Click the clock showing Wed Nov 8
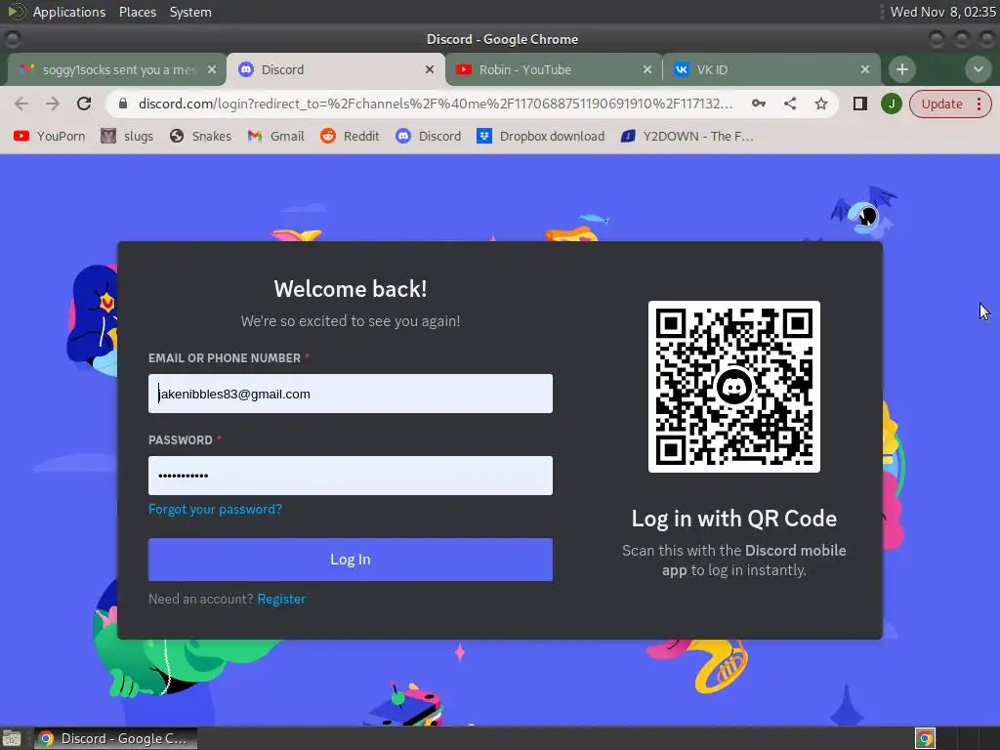1000x750 pixels. pyautogui.click(x=942, y=12)
